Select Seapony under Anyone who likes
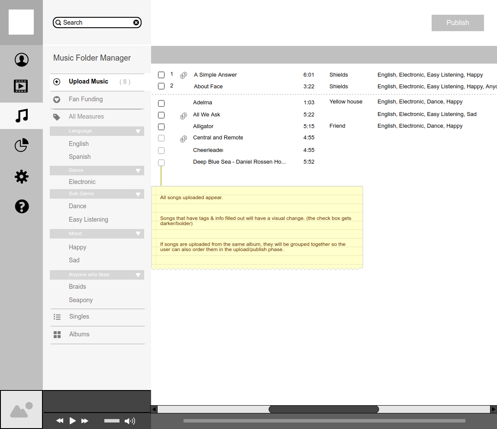This screenshot has height=429, width=497. [81, 300]
